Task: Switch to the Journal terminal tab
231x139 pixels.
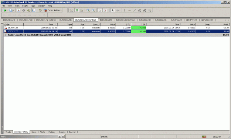Action: pyautogui.click(x=72, y=132)
